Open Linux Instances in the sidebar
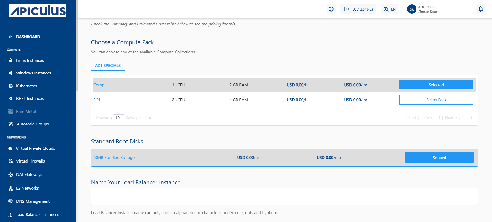The height and width of the screenshot is (222, 492). [x=30, y=61]
